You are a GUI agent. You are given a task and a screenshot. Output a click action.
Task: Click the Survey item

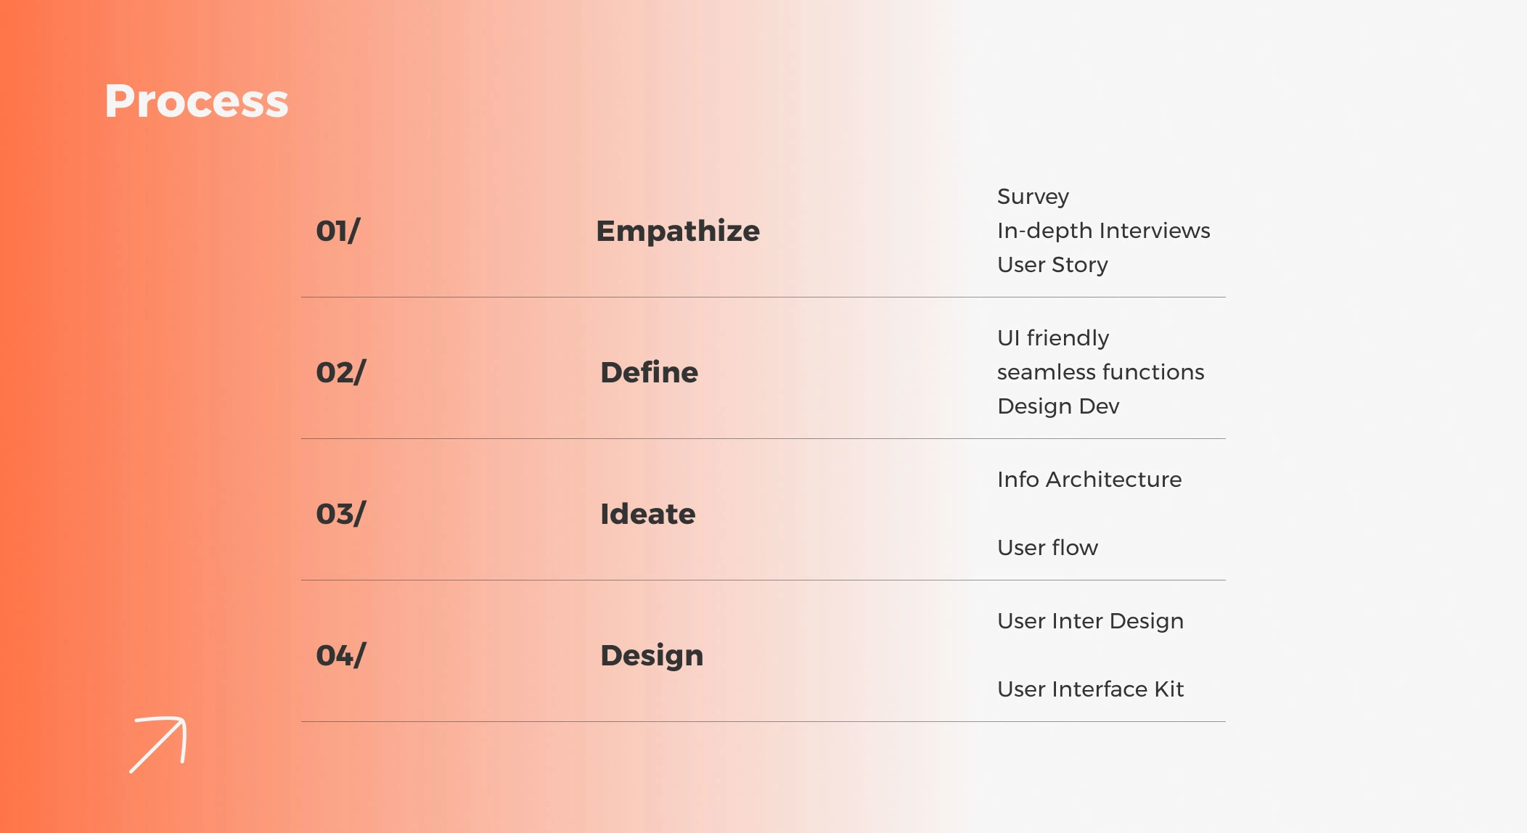coord(1033,197)
